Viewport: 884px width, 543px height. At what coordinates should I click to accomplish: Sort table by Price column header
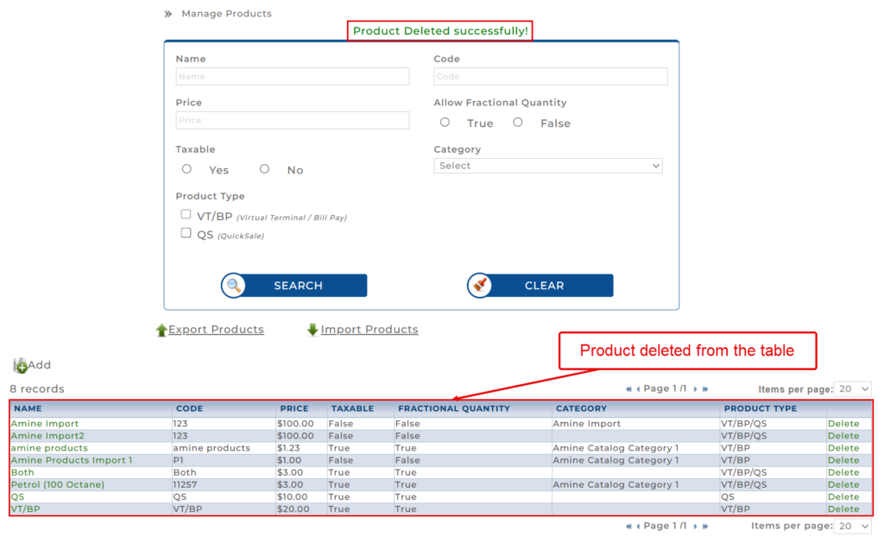click(294, 408)
